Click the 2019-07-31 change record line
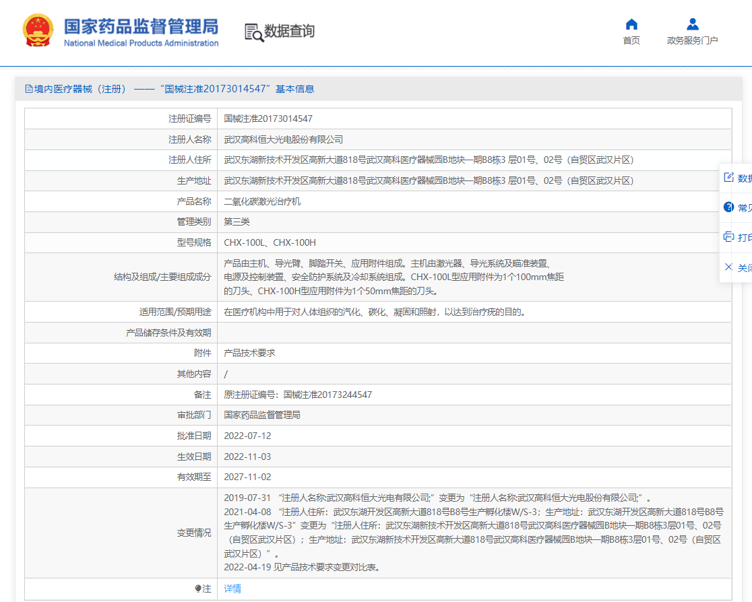 tap(437, 498)
